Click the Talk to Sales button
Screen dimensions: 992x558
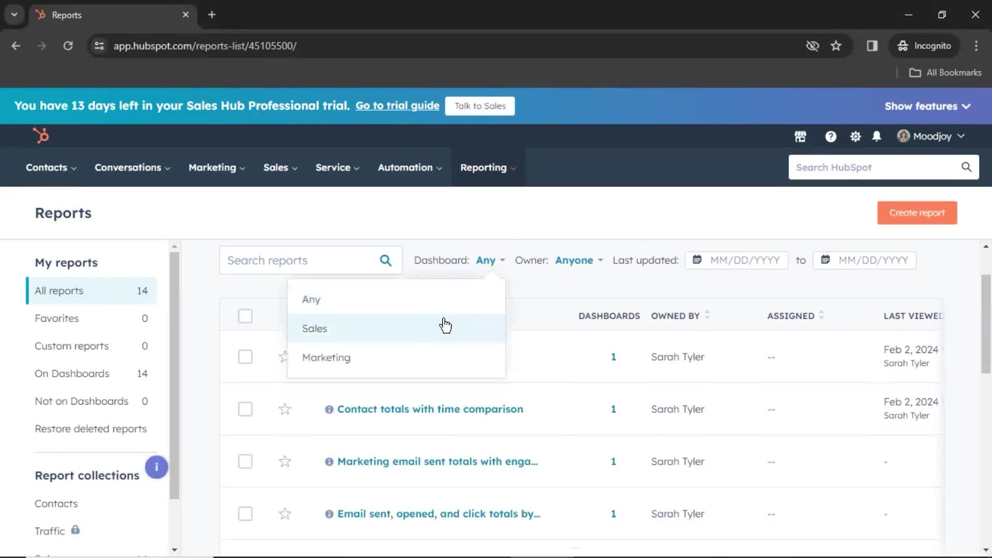[x=480, y=106]
